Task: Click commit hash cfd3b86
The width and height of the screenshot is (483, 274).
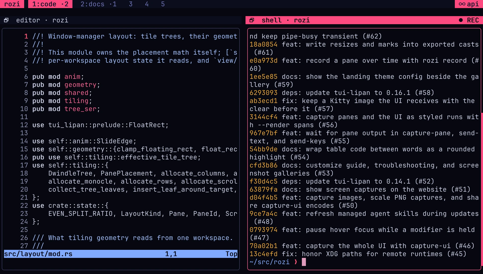Action: [x=264, y=165]
